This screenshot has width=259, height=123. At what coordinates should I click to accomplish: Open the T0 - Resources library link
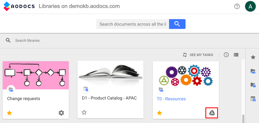(171, 99)
